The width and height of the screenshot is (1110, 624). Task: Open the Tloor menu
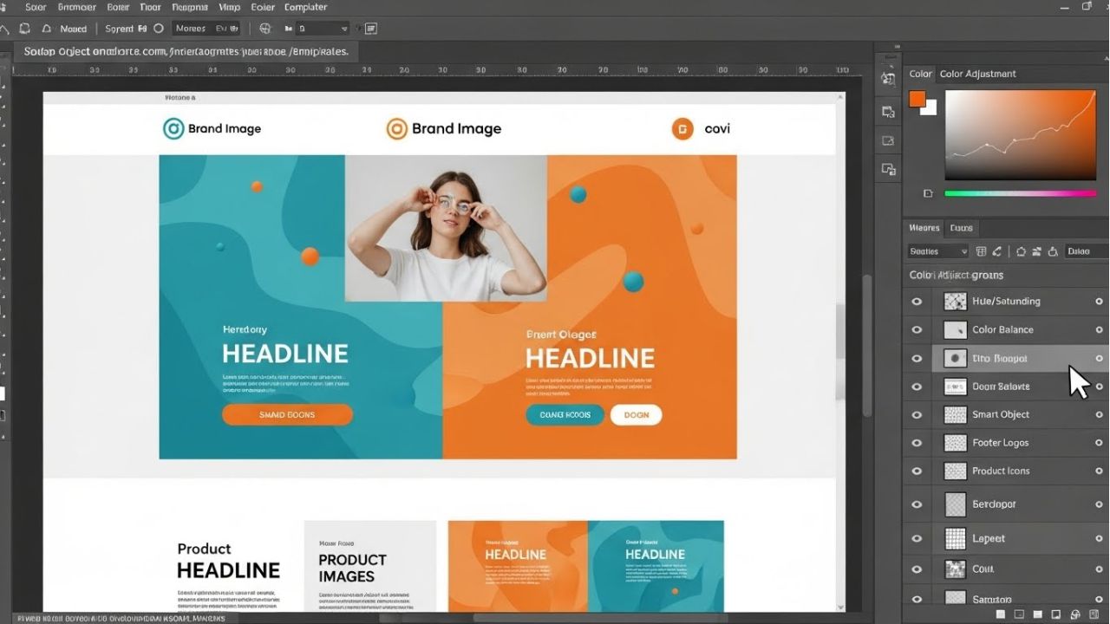(151, 7)
